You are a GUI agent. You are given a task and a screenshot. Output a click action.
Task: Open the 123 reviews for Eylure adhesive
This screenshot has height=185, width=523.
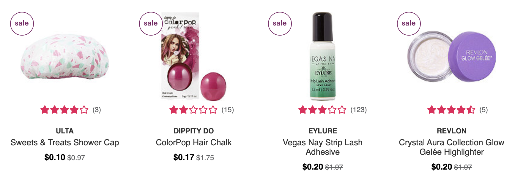(x=359, y=110)
